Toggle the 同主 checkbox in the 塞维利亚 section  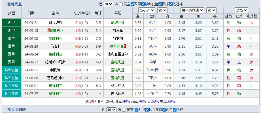[x=121, y=4]
